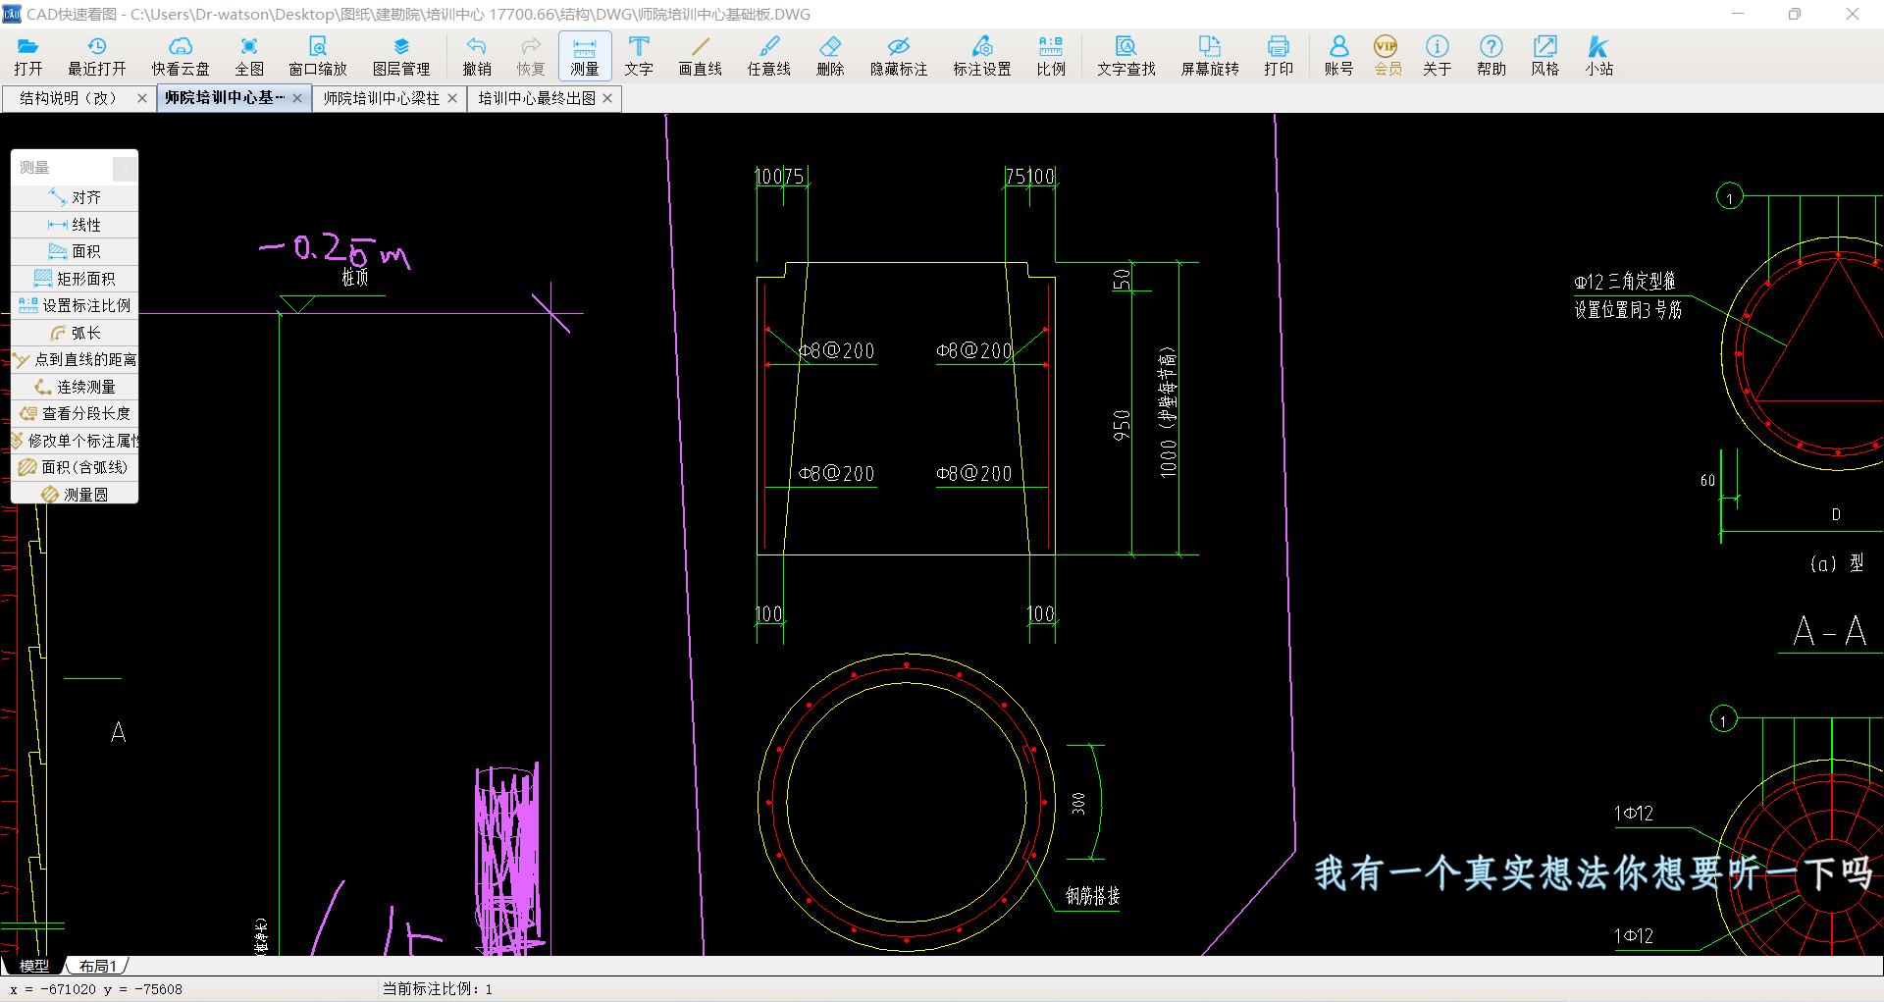This screenshot has height=1002, width=1884.
Task: Choose 连续测量 continuous measurement
Action: [x=75, y=387]
